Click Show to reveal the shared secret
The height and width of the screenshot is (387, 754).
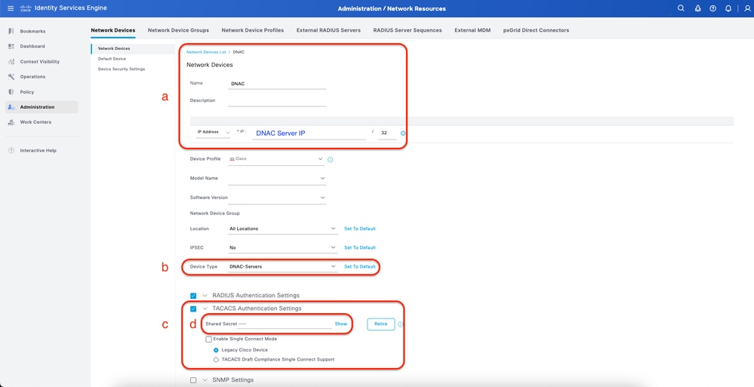[x=341, y=324]
